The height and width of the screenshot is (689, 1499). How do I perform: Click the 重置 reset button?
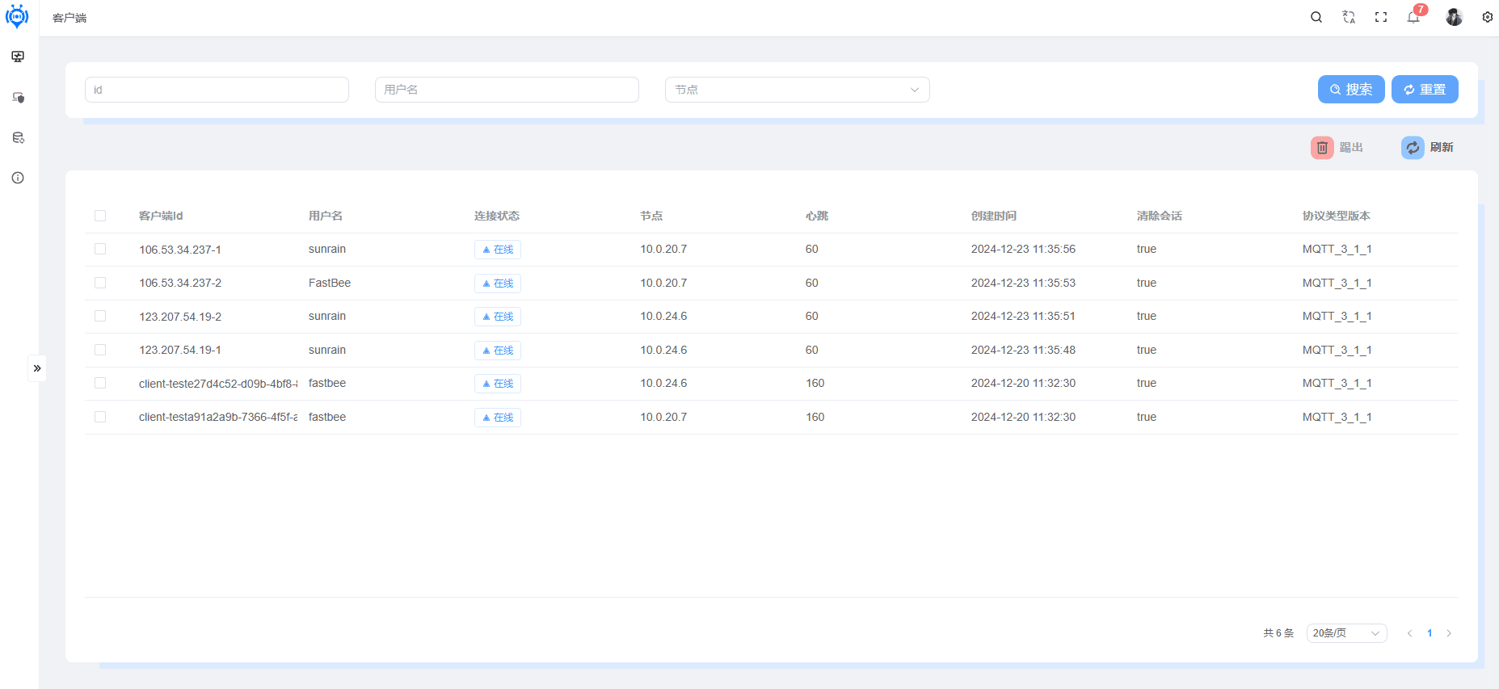[x=1425, y=90]
